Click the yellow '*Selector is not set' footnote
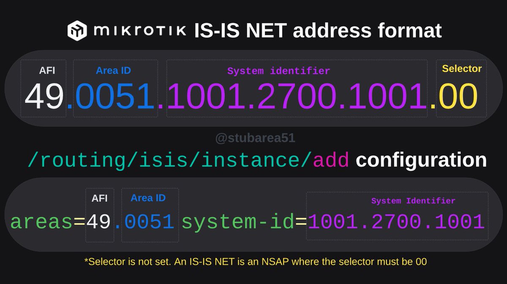 [x=256, y=262]
